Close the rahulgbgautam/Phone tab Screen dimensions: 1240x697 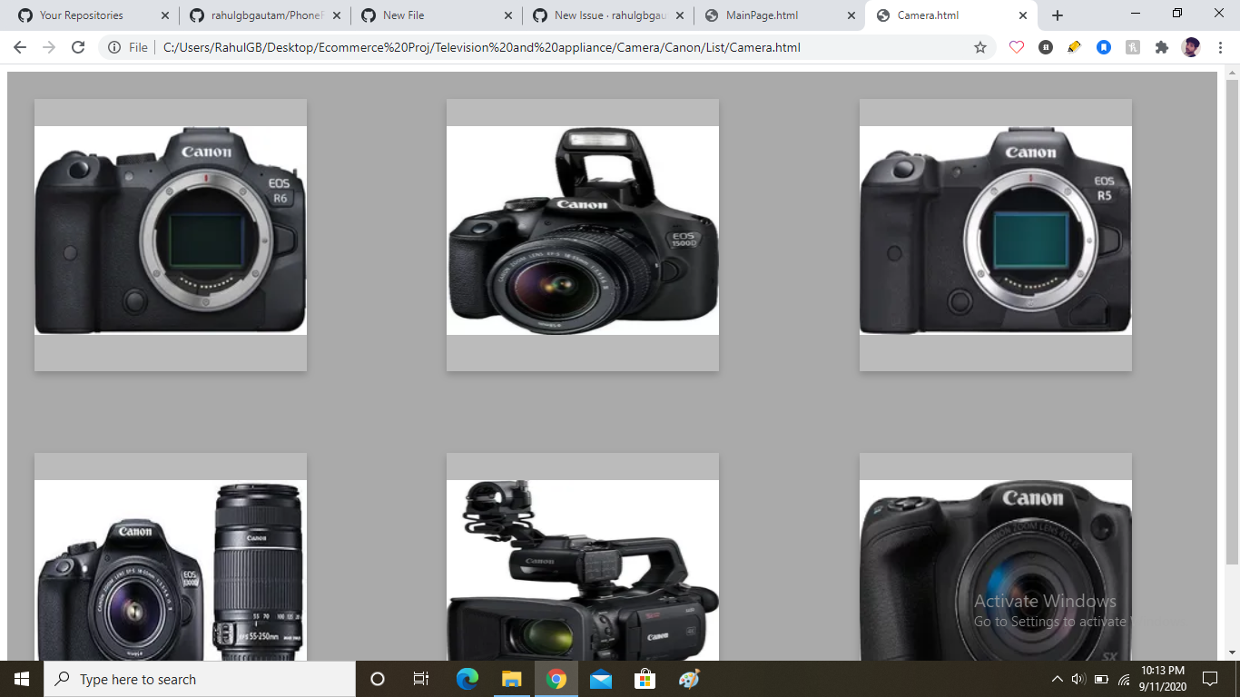point(336,15)
